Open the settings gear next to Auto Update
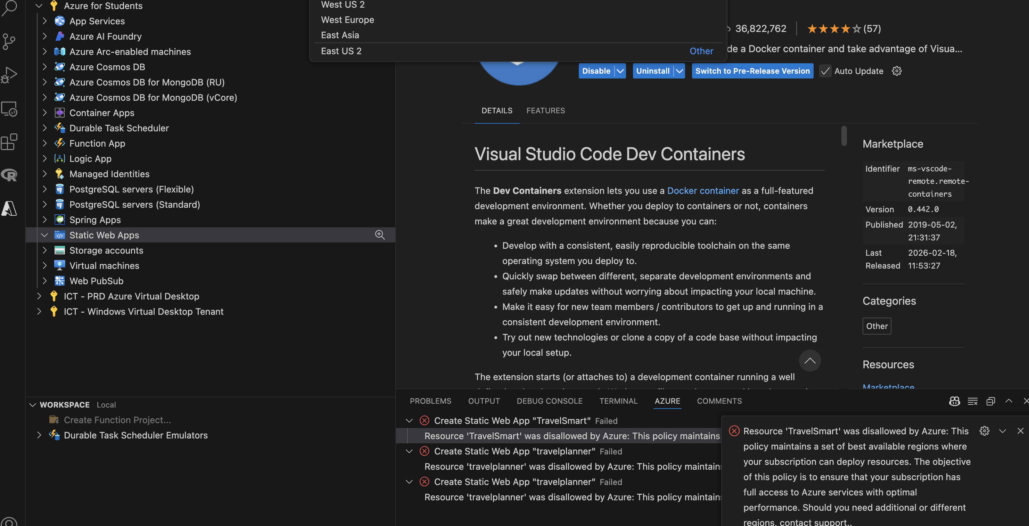The height and width of the screenshot is (526, 1029). (897, 71)
